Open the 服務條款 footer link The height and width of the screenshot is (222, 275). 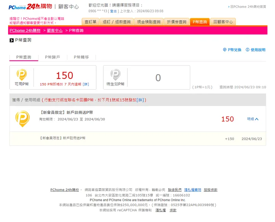(210, 190)
